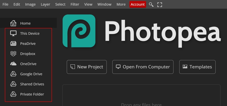This screenshot has width=227, height=106.
Task: Click the OneDrive cloud icon
Action: tap(13, 64)
